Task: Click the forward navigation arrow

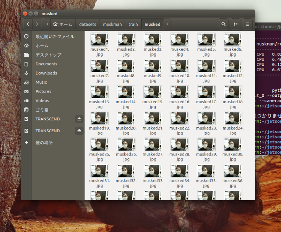Action: (37, 24)
